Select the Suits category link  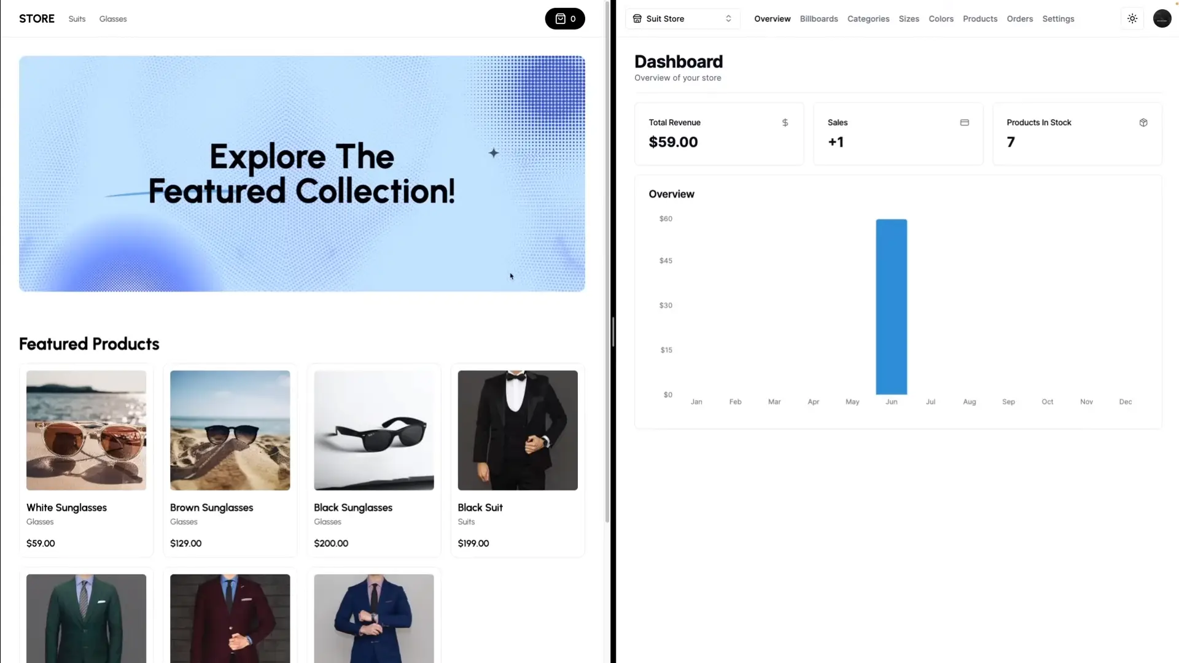pos(77,19)
